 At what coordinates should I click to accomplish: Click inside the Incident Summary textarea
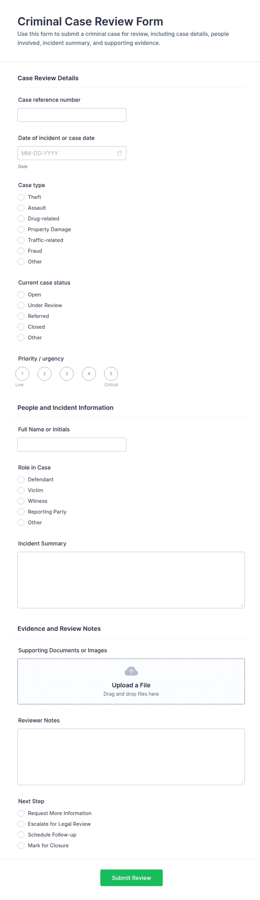coord(131,580)
